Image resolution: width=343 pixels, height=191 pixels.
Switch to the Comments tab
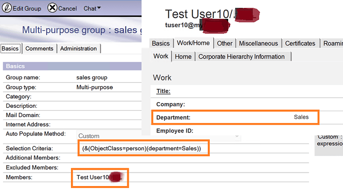point(39,49)
